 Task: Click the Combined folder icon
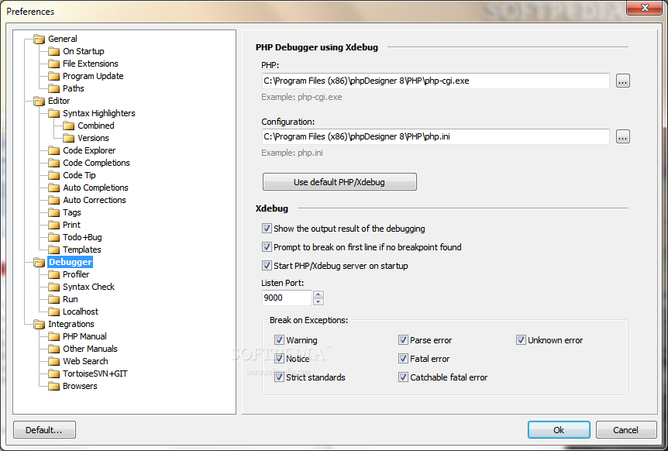pos(69,126)
